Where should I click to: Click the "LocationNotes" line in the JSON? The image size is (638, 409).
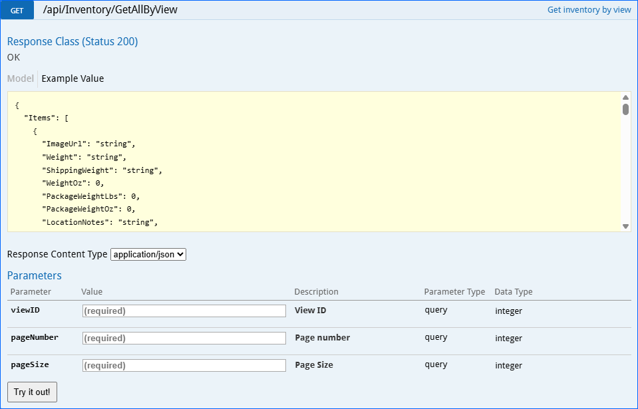pyautogui.click(x=100, y=222)
